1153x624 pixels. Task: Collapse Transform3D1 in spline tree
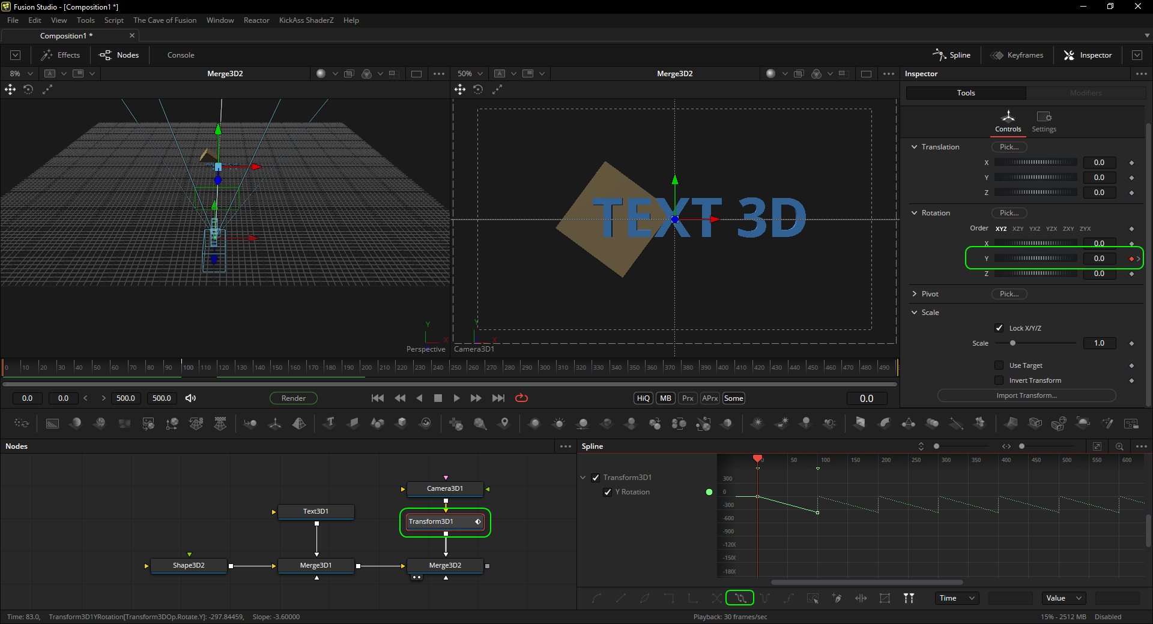pos(583,478)
